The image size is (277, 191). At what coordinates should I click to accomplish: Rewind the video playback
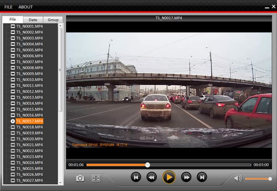click(x=151, y=177)
